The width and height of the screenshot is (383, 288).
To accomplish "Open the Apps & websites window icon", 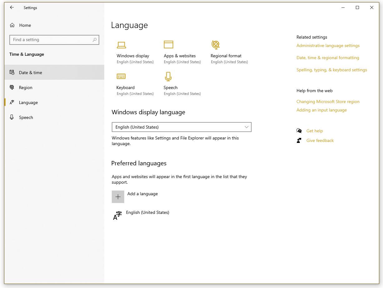I will click(168, 45).
